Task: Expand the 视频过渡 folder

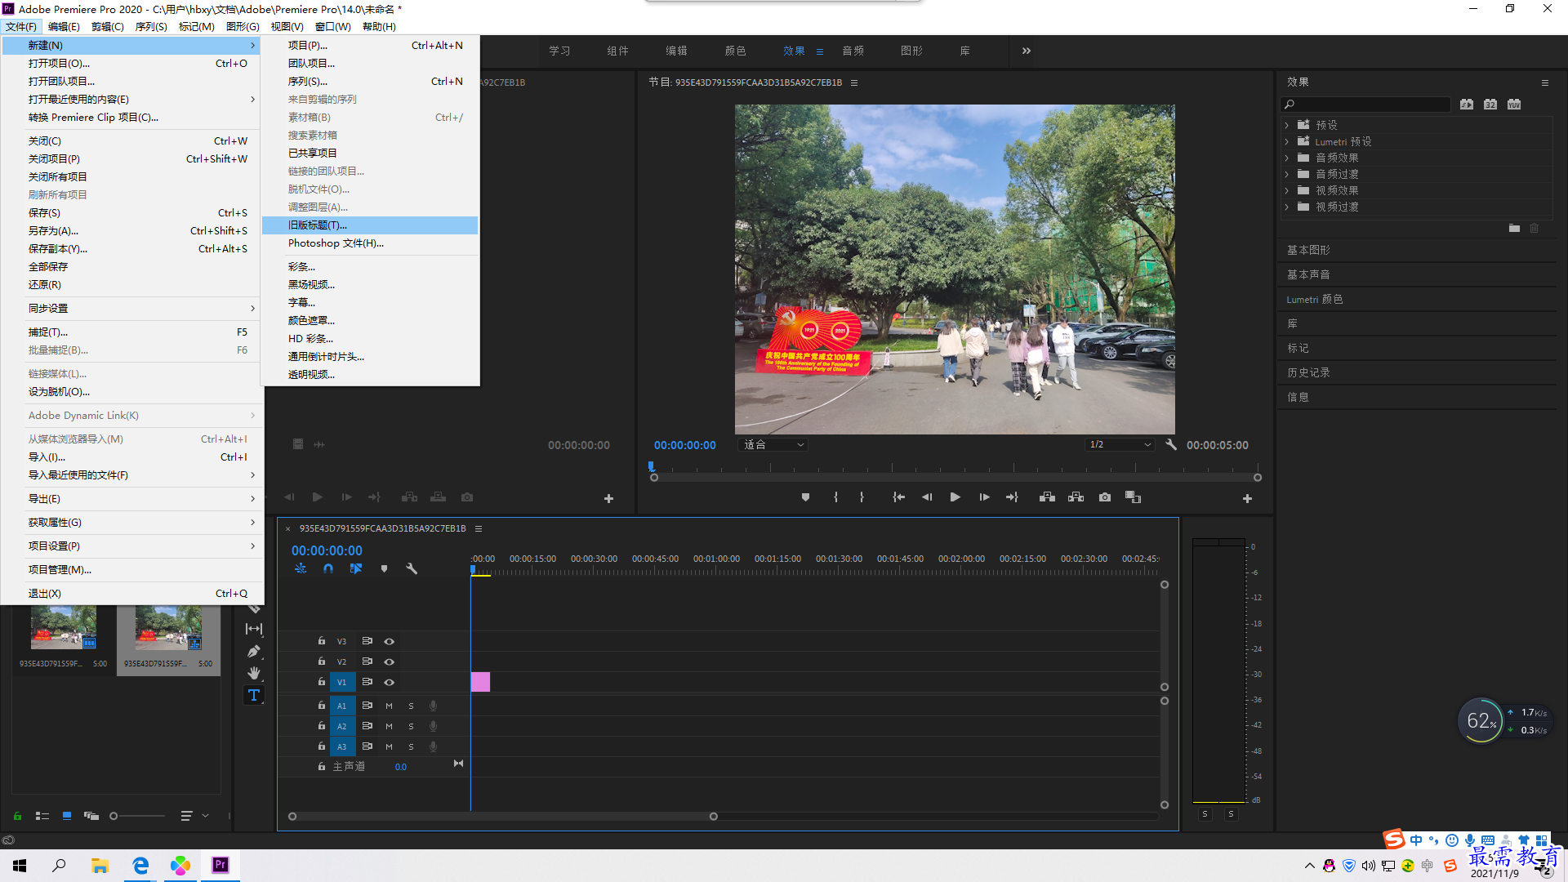Action: (1287, 207)
